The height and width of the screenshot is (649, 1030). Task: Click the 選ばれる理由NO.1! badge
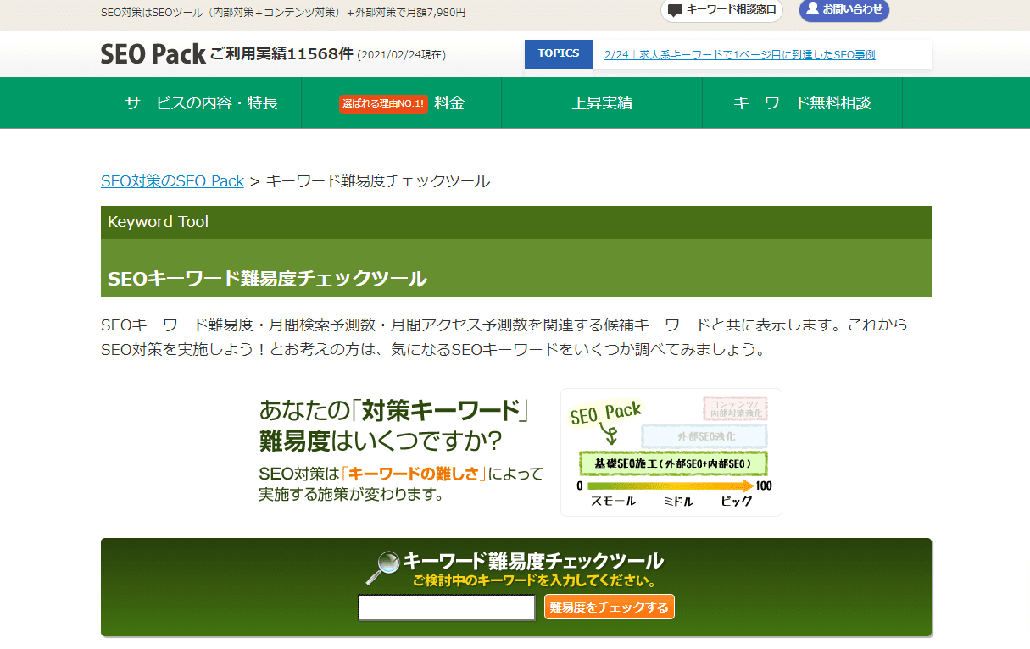[383, 103]
